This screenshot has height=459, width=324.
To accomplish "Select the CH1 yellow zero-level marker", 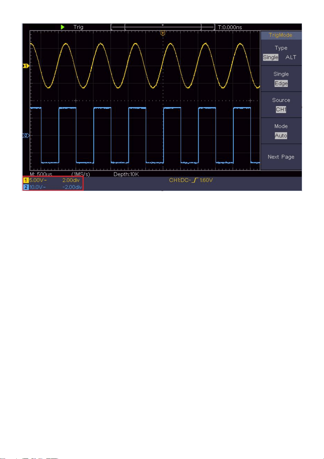I will pos(26,66).
